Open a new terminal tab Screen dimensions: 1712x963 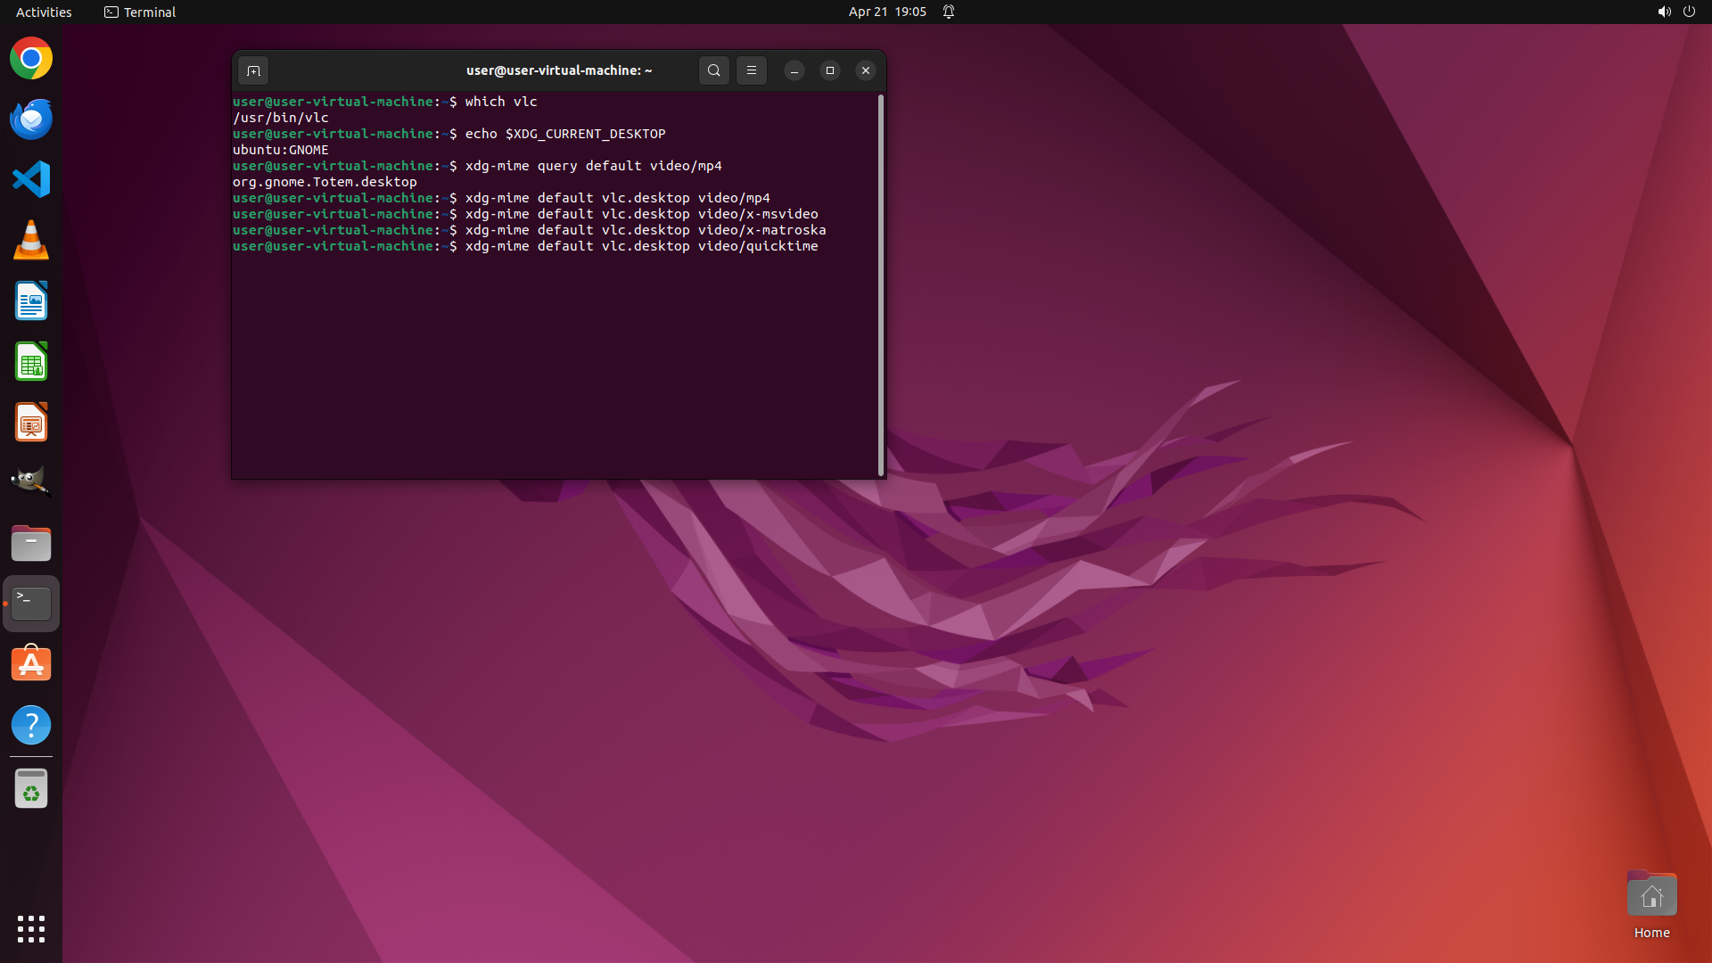(x=253, y=70)
